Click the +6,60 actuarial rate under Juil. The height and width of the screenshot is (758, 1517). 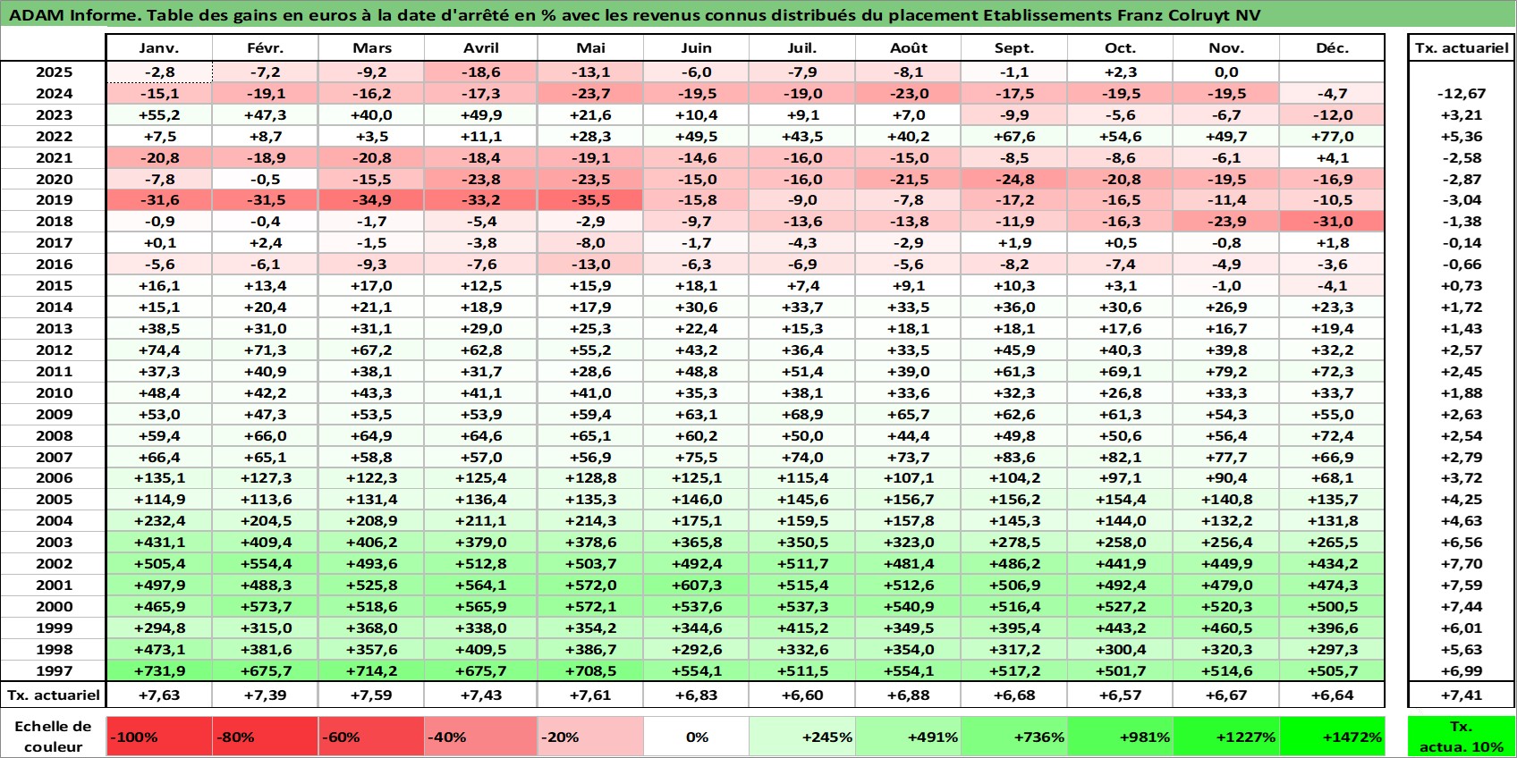click(x=802, y=695)
